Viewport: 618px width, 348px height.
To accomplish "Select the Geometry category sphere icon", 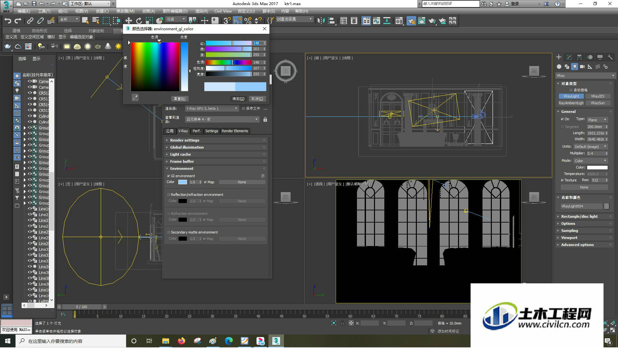I will point(559,67).
